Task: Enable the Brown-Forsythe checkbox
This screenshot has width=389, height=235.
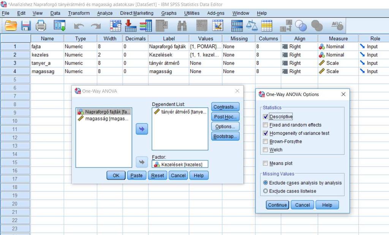Action: [266, 141]
